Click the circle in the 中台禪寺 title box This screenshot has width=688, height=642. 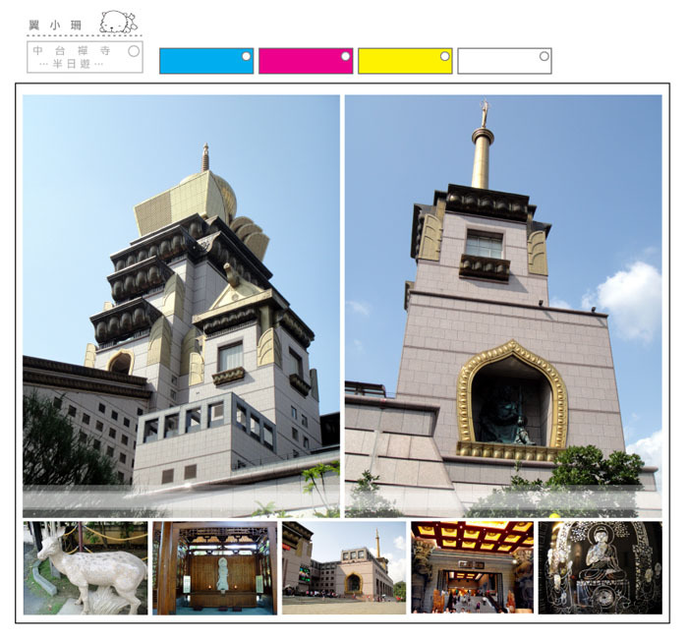133,49
